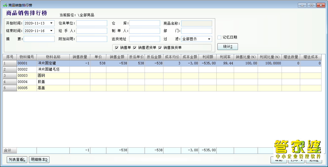
Task: Expand the 过滤 全部显示 combo box
Action: pyautogui.click(x=209, y=39)
